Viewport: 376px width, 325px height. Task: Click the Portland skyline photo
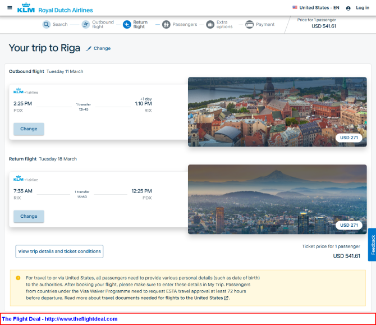point(277,199)
